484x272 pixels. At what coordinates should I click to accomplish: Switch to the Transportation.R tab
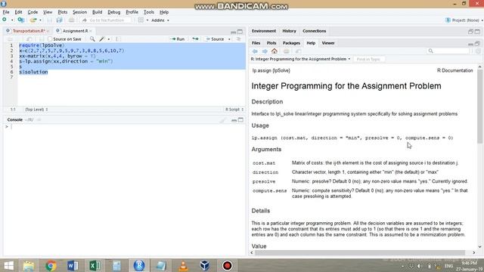(29, 31)
